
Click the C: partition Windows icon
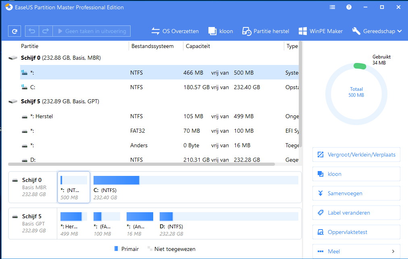25,87
